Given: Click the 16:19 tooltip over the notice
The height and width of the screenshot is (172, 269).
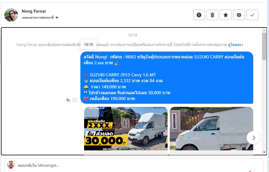Looking at the screenshot, I should (88, 44).
